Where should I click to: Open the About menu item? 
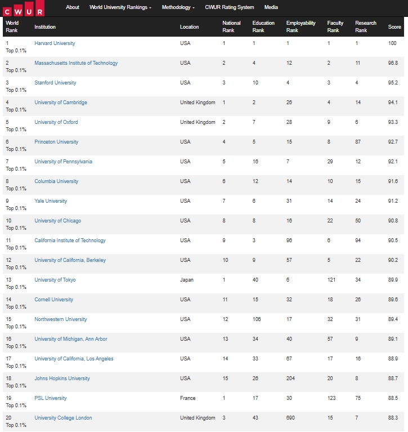73,7
